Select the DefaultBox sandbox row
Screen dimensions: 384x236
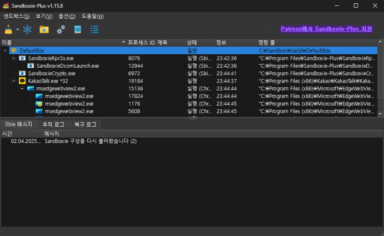point(193,51)
